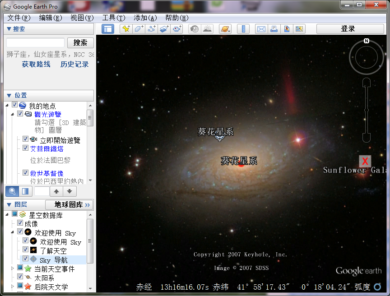This screenshot has width=390, height=296.
Task: View in Google Maps toolbar icon
Action: [x=299, y=29]
